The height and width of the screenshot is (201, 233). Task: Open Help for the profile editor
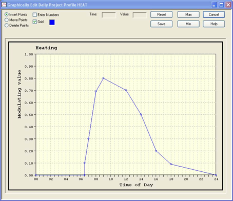click(x=214, y=24)
